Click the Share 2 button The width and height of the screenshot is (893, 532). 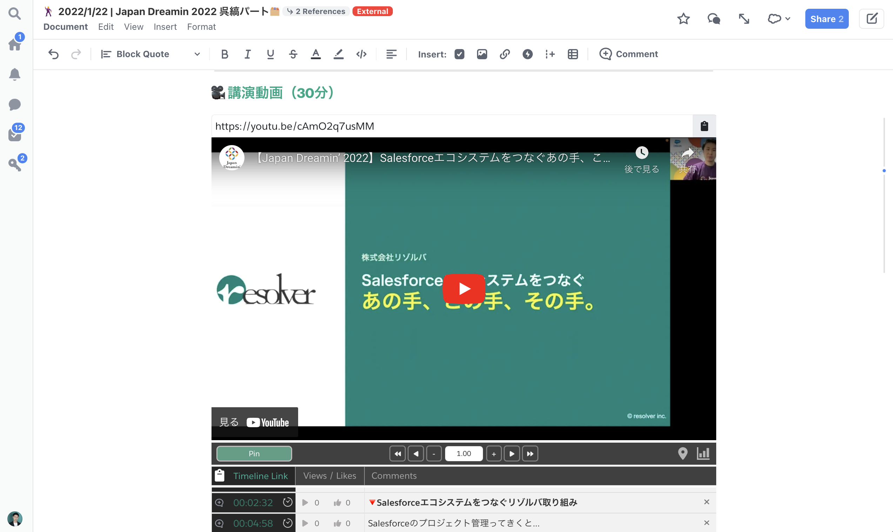827,19
